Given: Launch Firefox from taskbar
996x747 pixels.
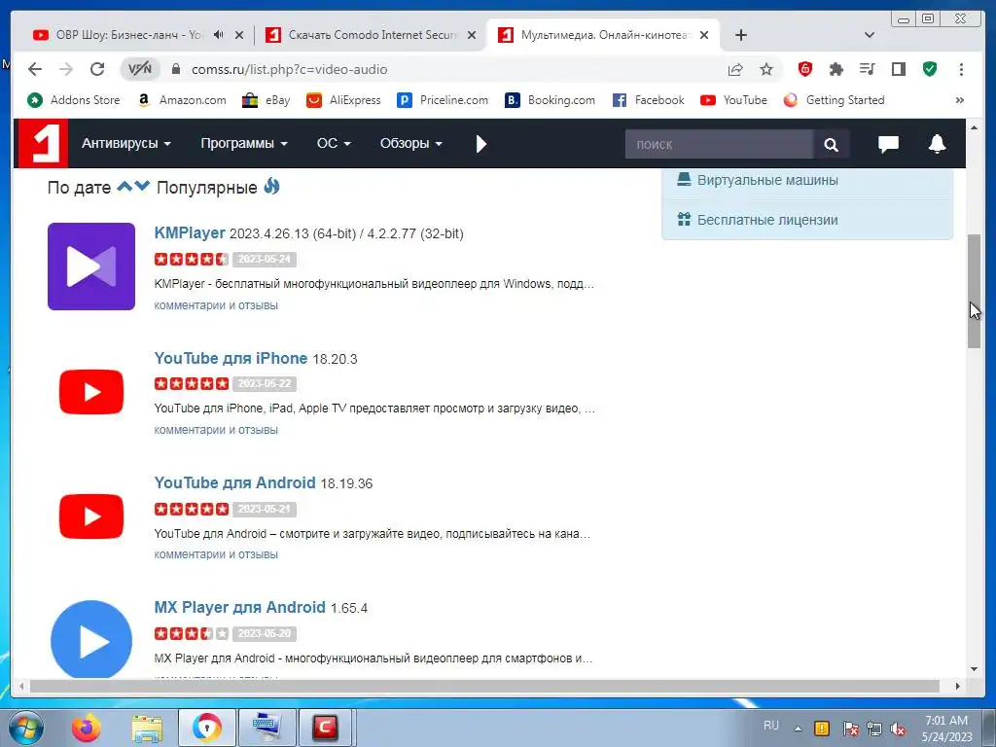Looking at the screenshot, I should click(x=86, y=728).
